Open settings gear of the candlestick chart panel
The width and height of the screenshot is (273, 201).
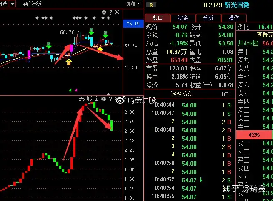pos(104,12)
